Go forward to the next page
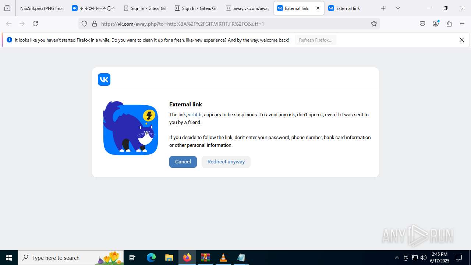 coord(22,24)
